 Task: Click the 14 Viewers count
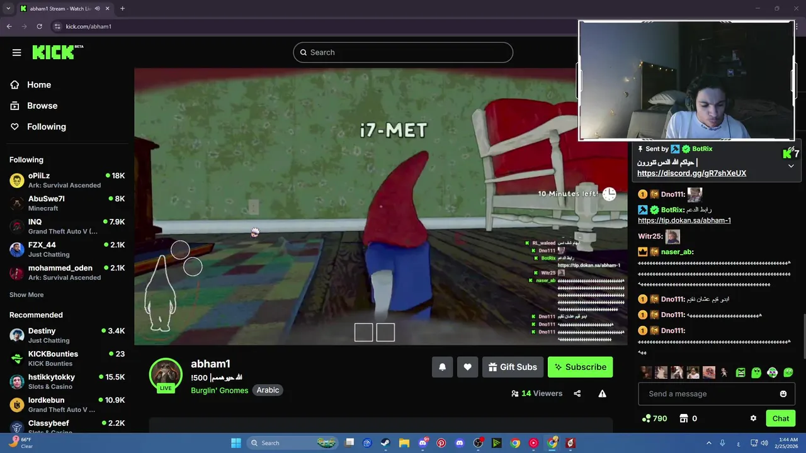[x=536, y=393]
